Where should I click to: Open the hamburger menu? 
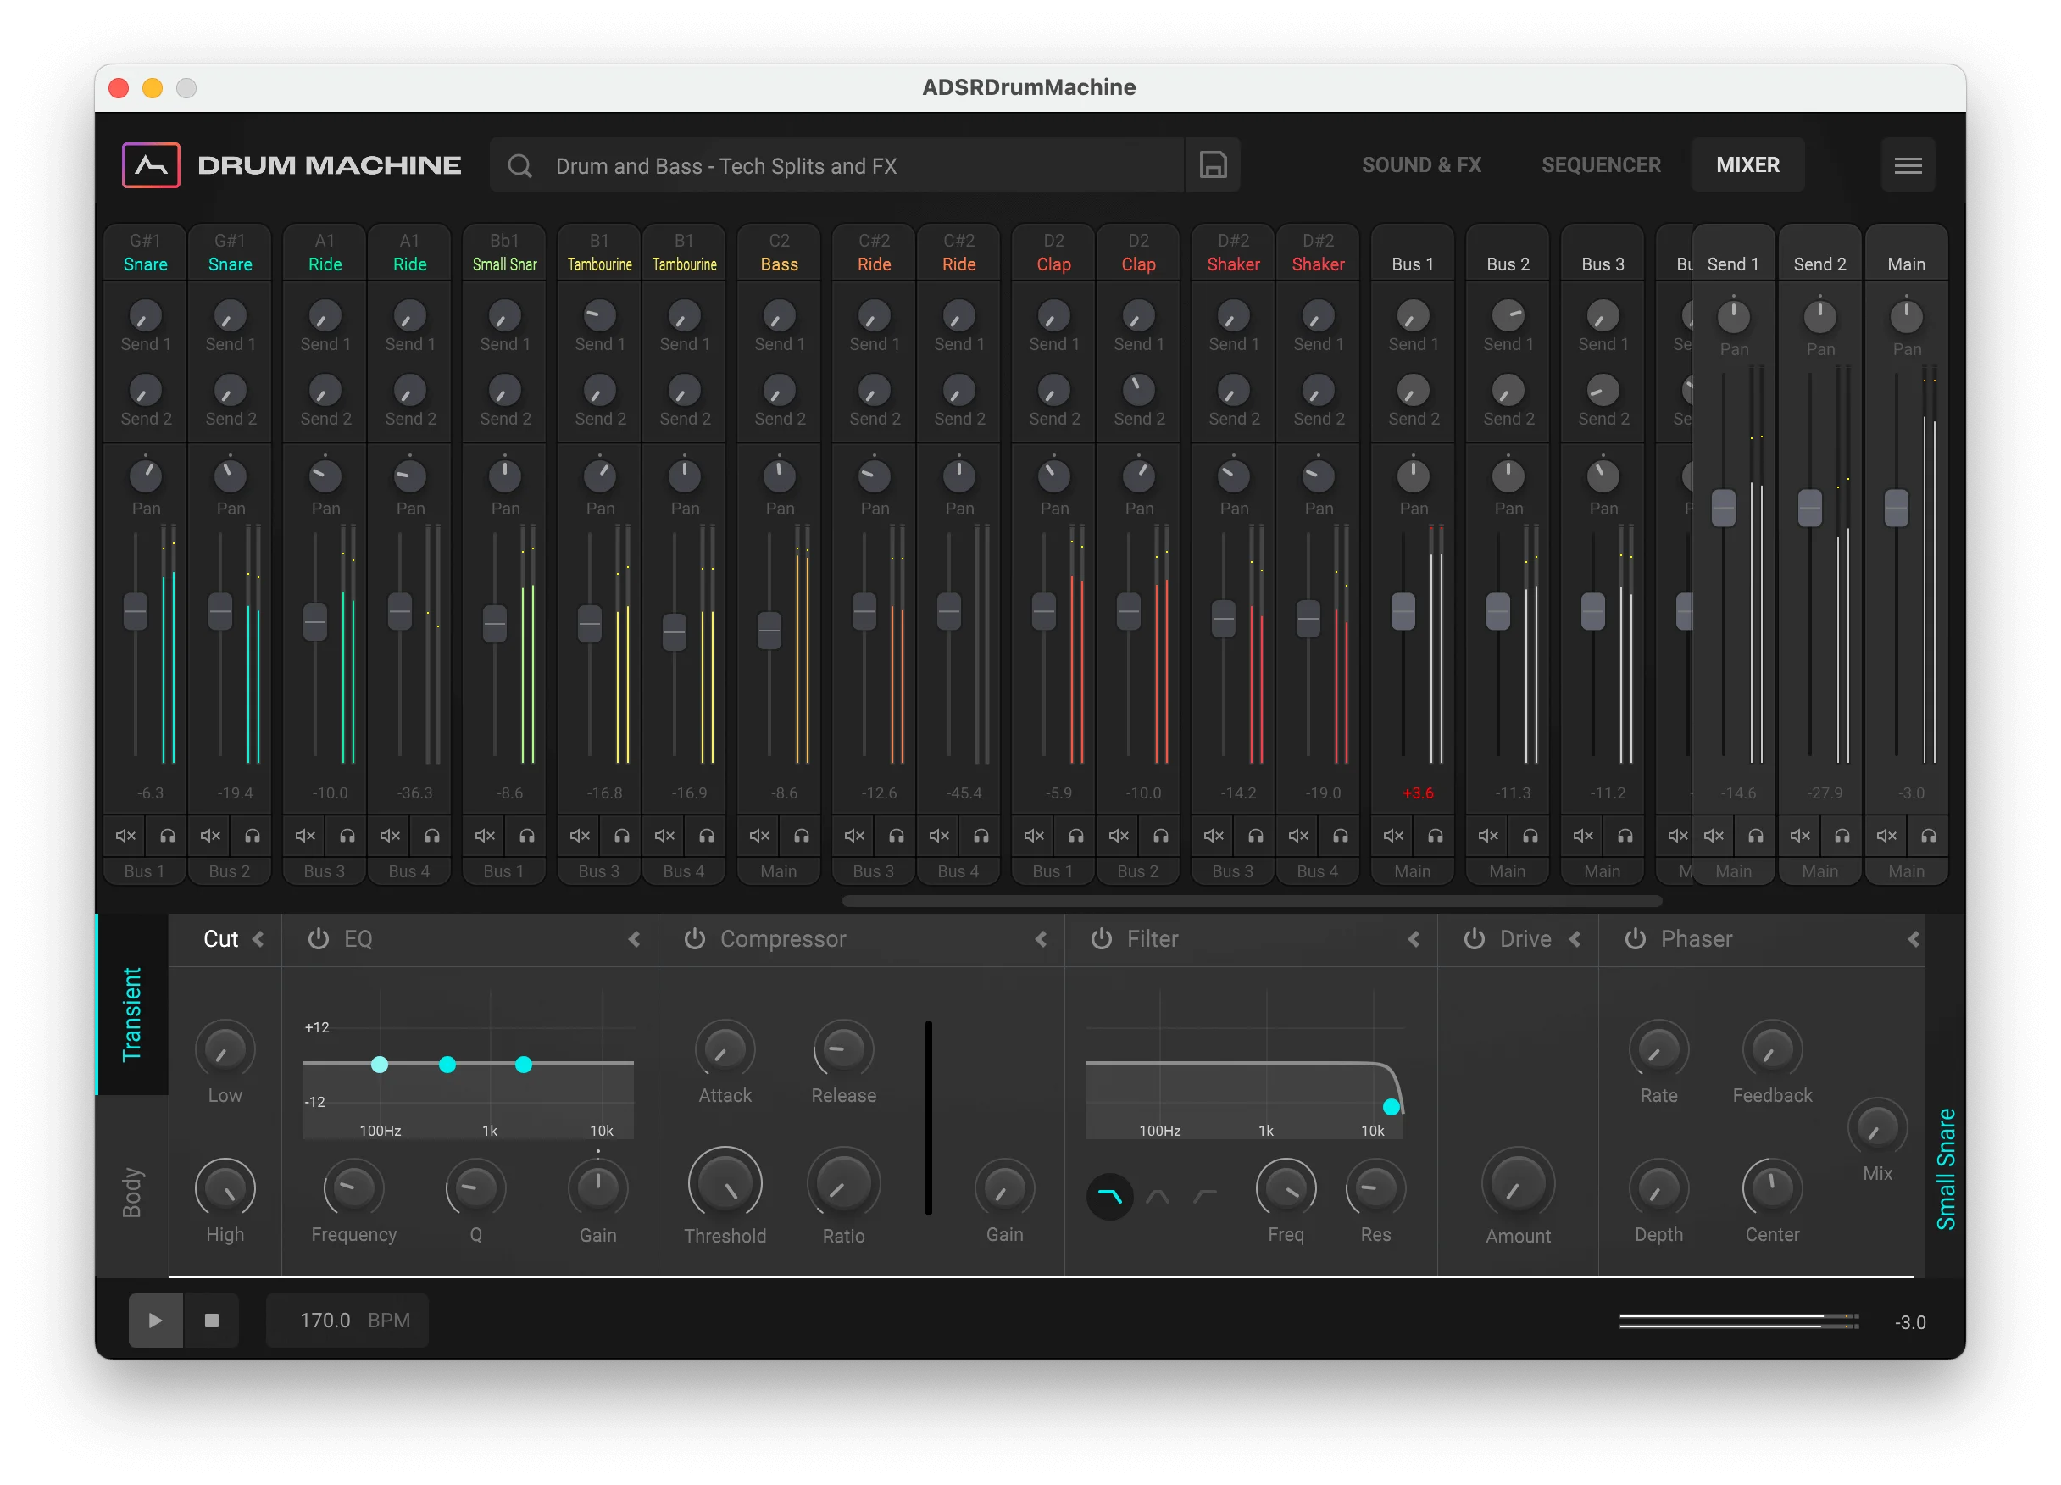(x=1908, y=164)
